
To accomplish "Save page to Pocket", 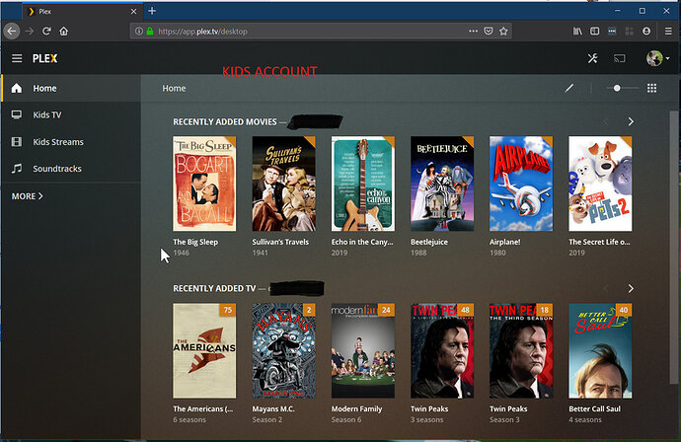I will tap(489, 32).
